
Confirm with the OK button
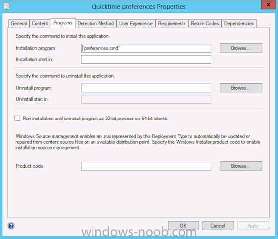pos(184,226)
